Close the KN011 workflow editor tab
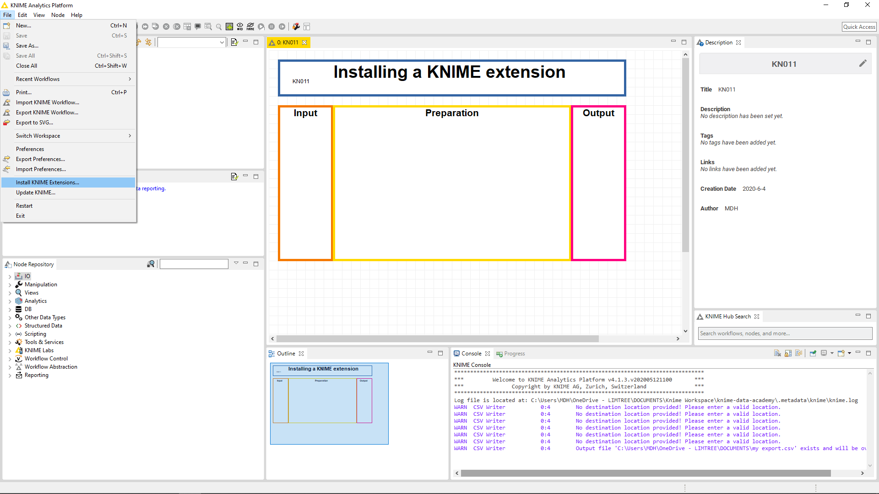879x494 pixels. (x=304, y=42)
